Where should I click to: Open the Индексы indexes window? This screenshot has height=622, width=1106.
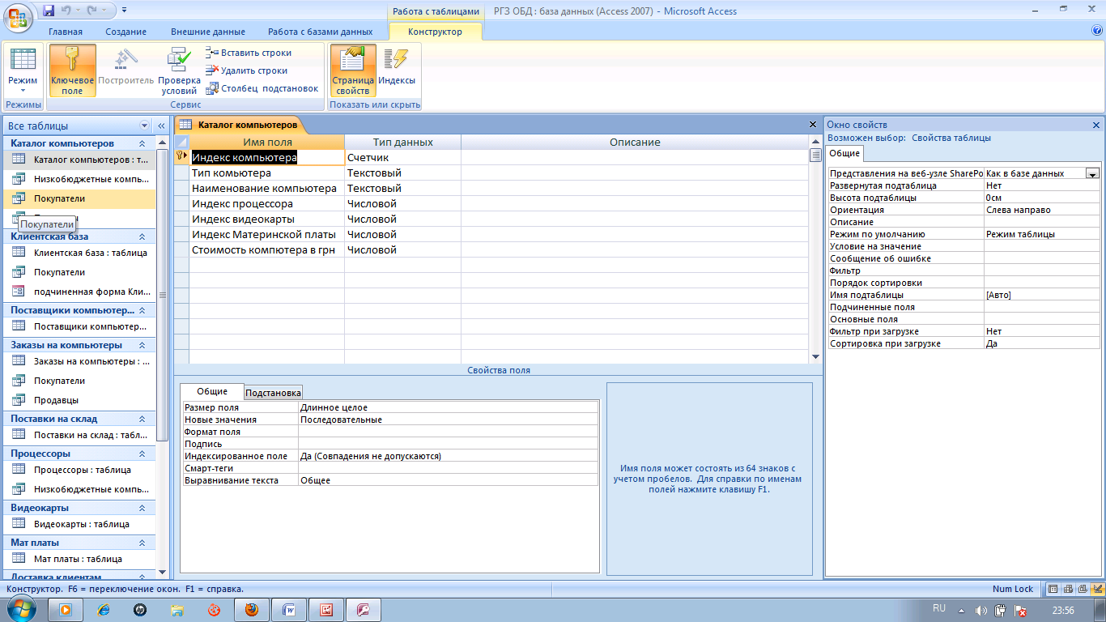[x=397, y=70]
